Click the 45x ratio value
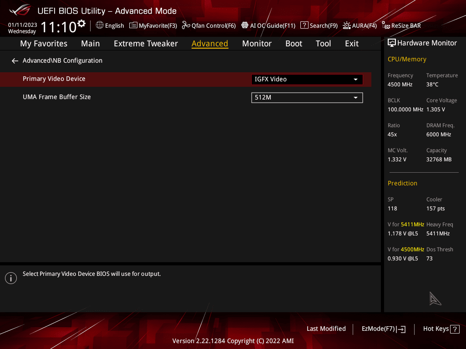Viewport: 466px width, 349px height. tap(392, 135)
